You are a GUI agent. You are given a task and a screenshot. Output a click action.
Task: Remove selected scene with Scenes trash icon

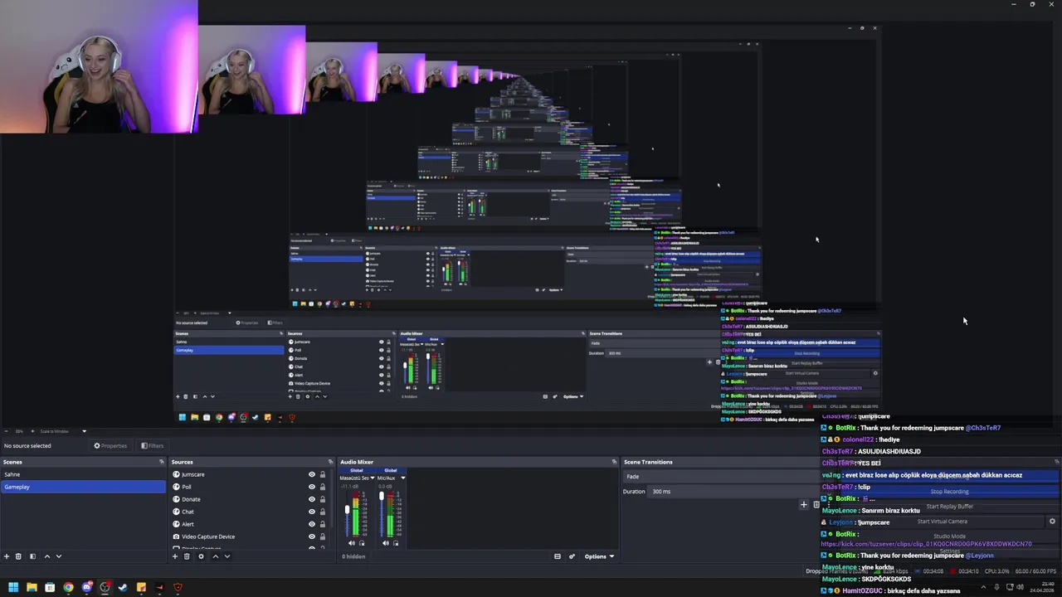point(20,556)
